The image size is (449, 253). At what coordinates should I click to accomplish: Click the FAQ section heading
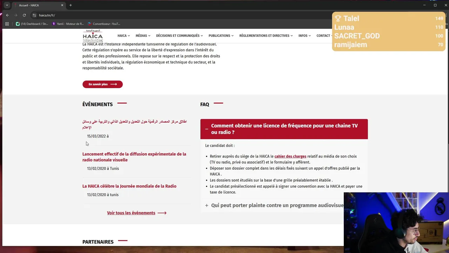(205, 104)
